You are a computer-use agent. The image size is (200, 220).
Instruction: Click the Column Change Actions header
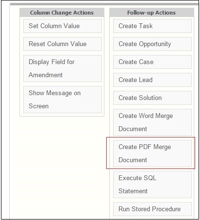pos(62,13)
